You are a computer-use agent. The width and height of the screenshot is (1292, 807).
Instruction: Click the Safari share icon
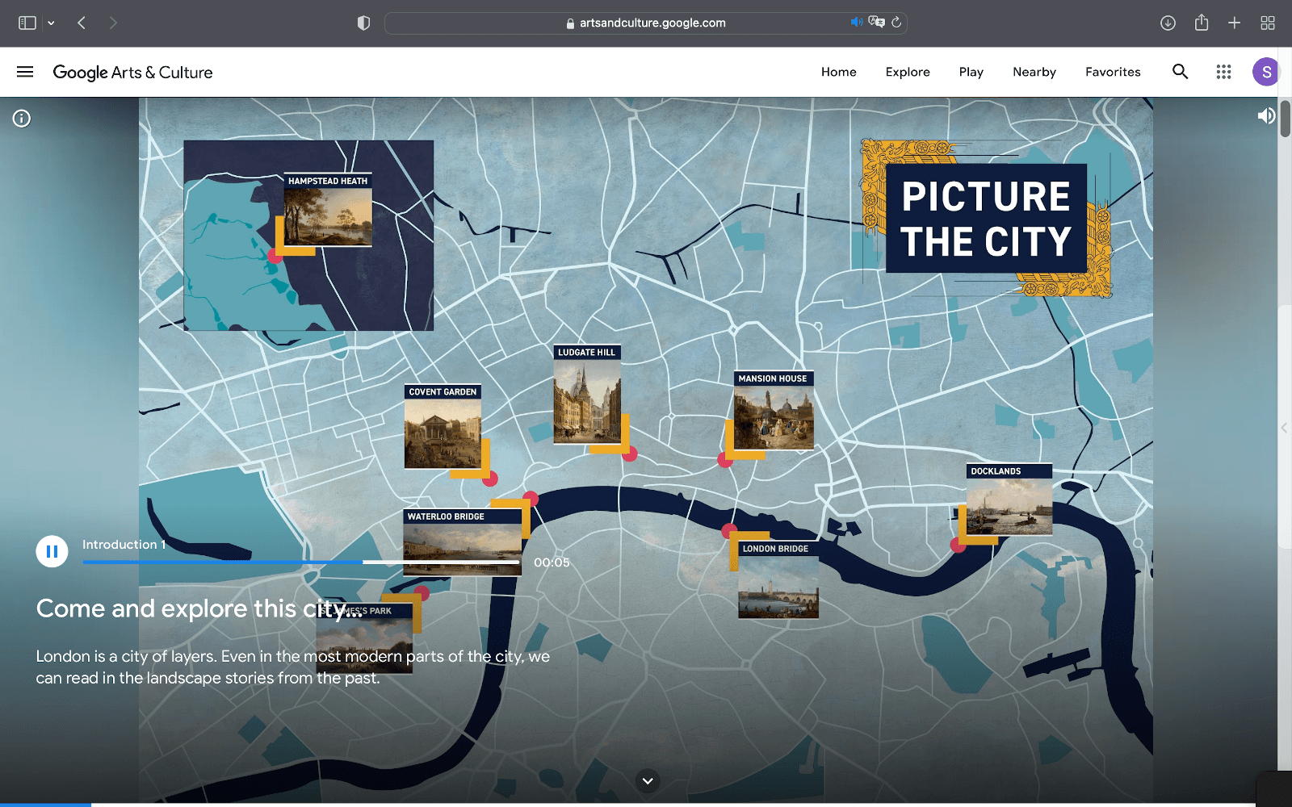(1202, 23)
